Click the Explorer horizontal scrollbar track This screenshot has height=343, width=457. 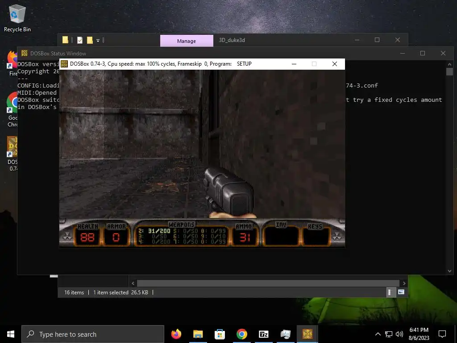click(268, 283)
